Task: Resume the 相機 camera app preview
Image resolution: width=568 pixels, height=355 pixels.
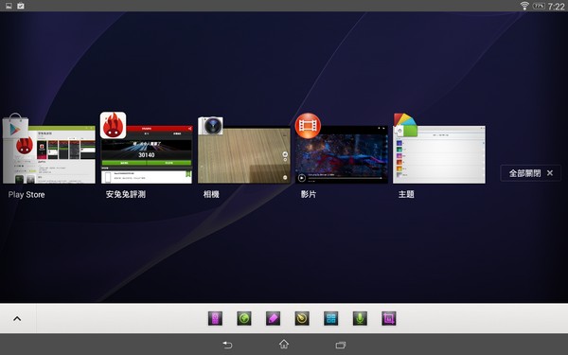Action: 244,154
